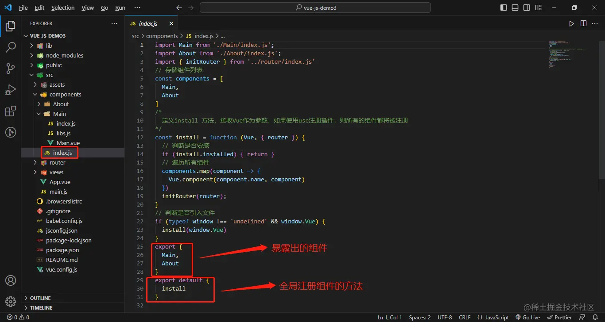Open the Search view in activity bar
This screenshot has width=605, height=322.
tap(11, 47)
